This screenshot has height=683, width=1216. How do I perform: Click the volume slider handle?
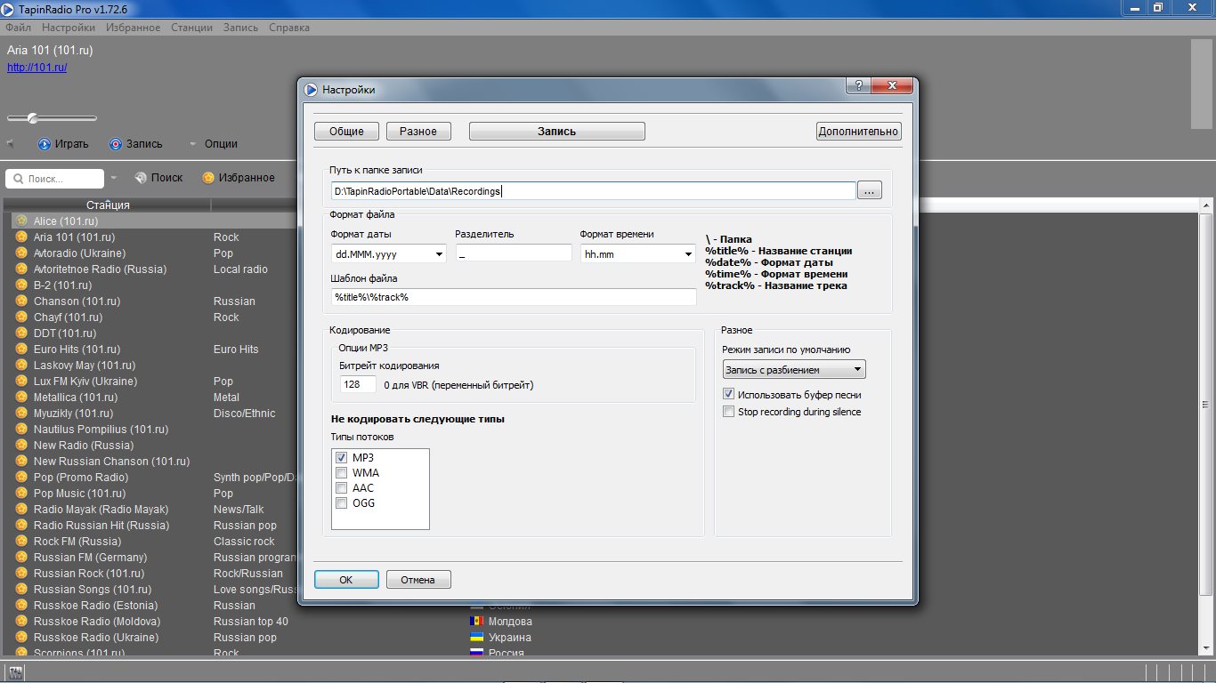pos(33,118)
